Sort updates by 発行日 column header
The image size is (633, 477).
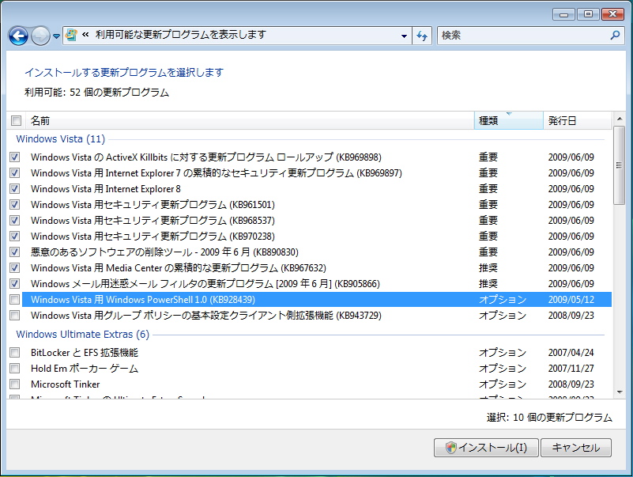tap(578, 120)
